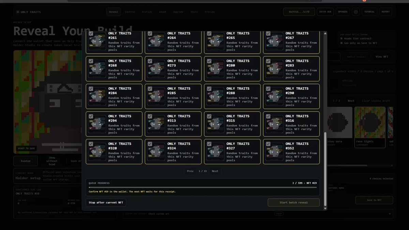409x230 pixels.
Task: Click the Random button under the preview
Action: click(26, 161)
